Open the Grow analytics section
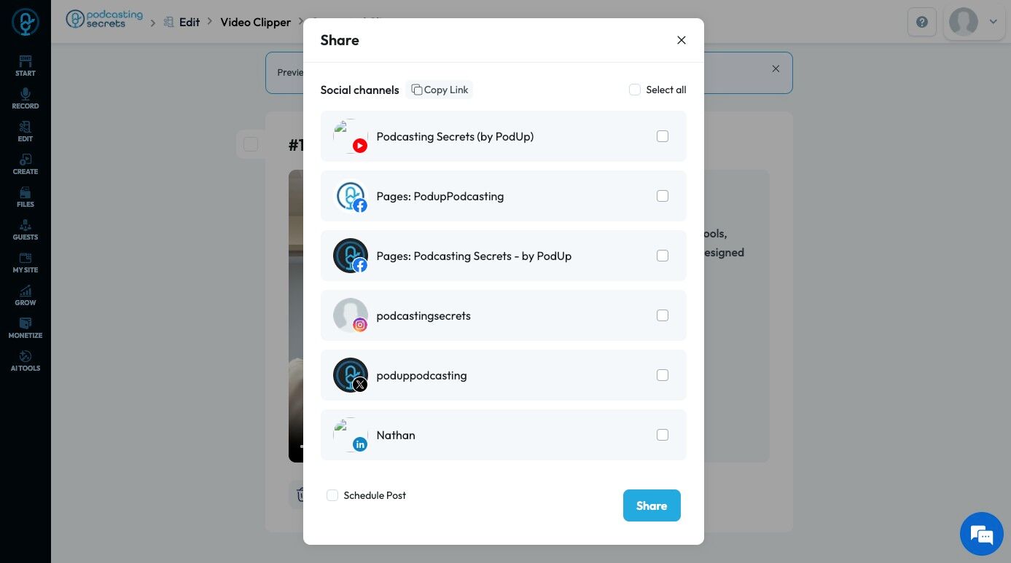The width and height of the screenshot is (1011, 563). [x=25, y=295]
